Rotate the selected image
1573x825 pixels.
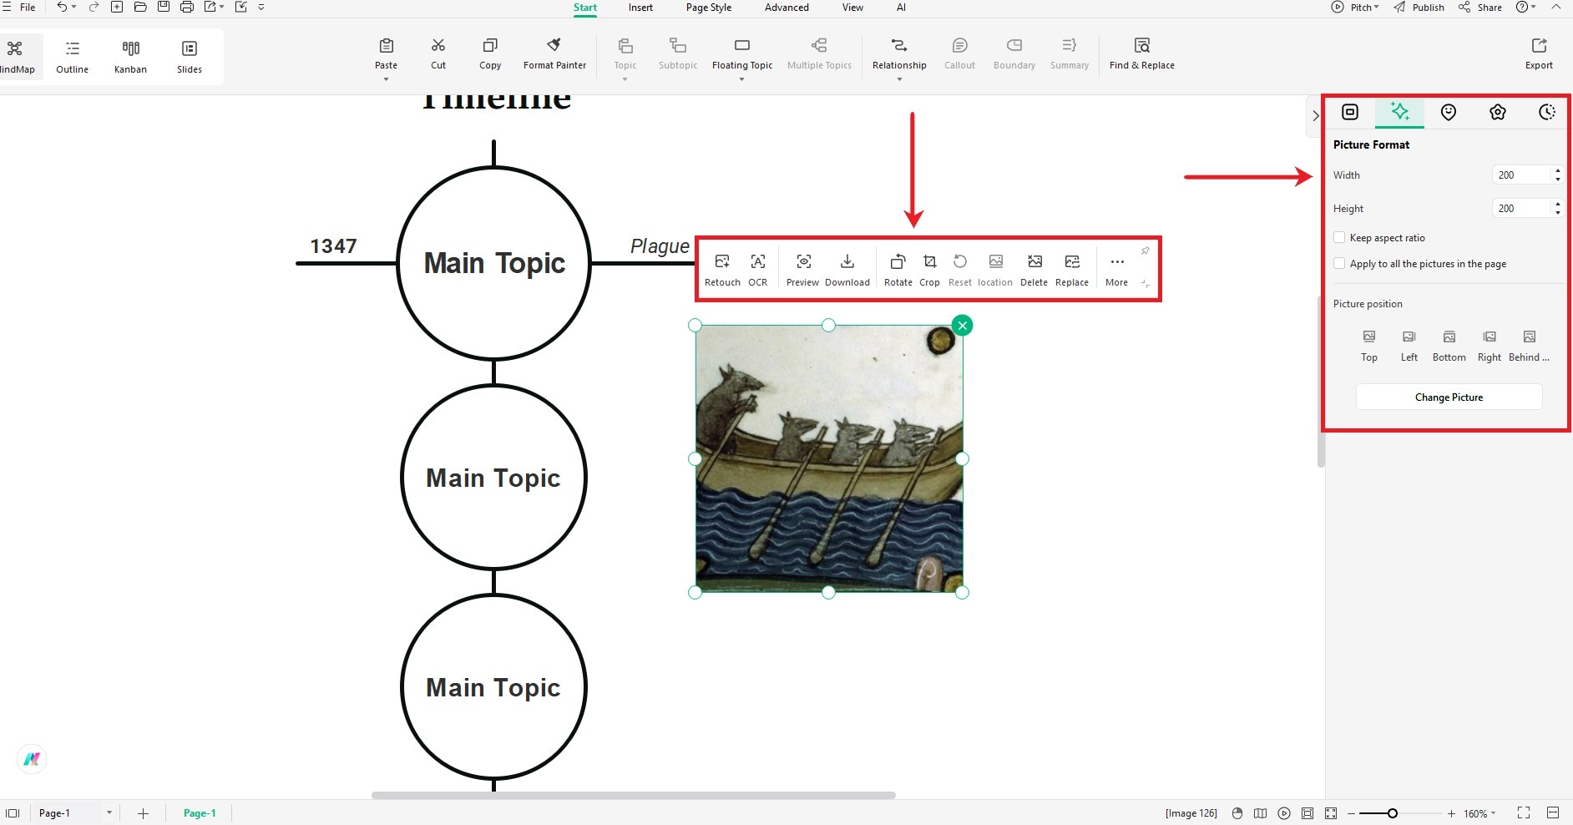click(898, 270)
